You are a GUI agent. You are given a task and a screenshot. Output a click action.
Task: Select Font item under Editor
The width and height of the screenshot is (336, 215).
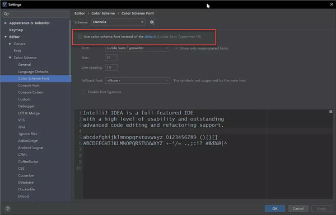17,51
